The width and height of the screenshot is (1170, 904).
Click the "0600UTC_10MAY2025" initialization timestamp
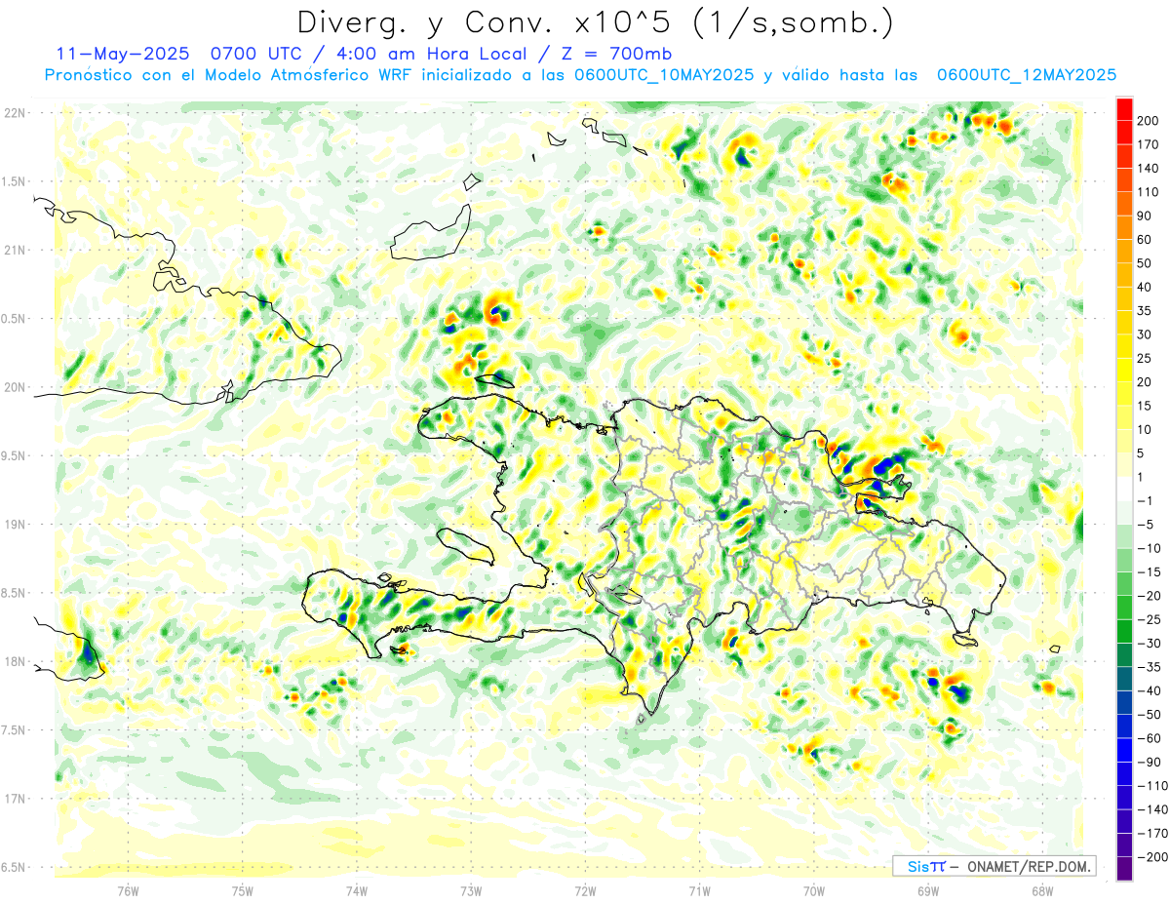pos(663,75)
